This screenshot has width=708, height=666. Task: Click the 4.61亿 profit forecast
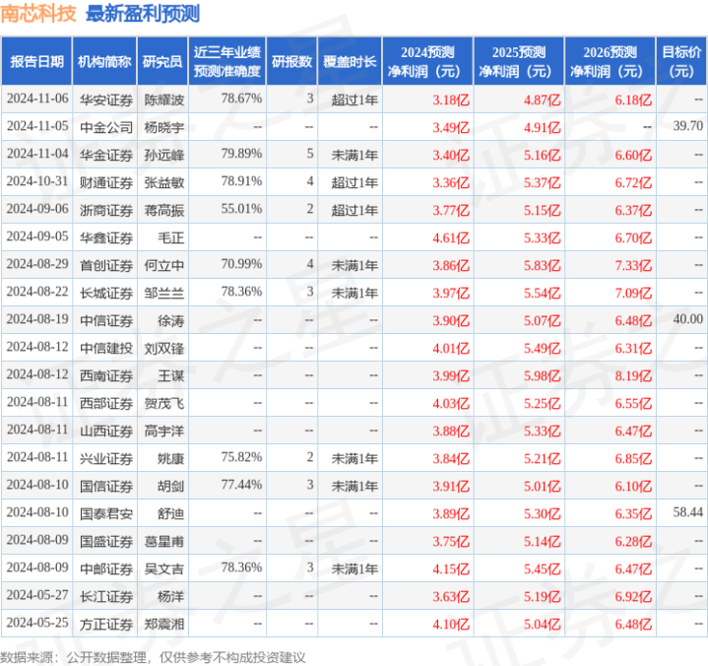click(451, 237)
